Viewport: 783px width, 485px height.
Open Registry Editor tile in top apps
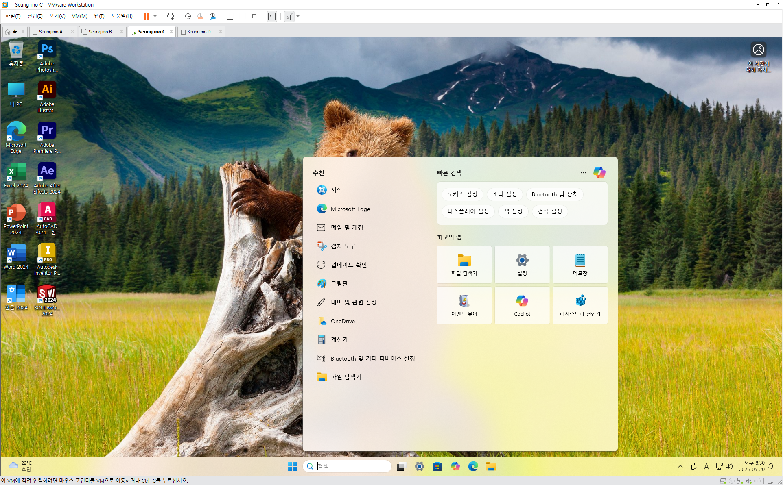(580, 305)
